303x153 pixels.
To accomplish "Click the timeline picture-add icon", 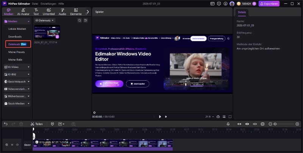I will [73, 124].
